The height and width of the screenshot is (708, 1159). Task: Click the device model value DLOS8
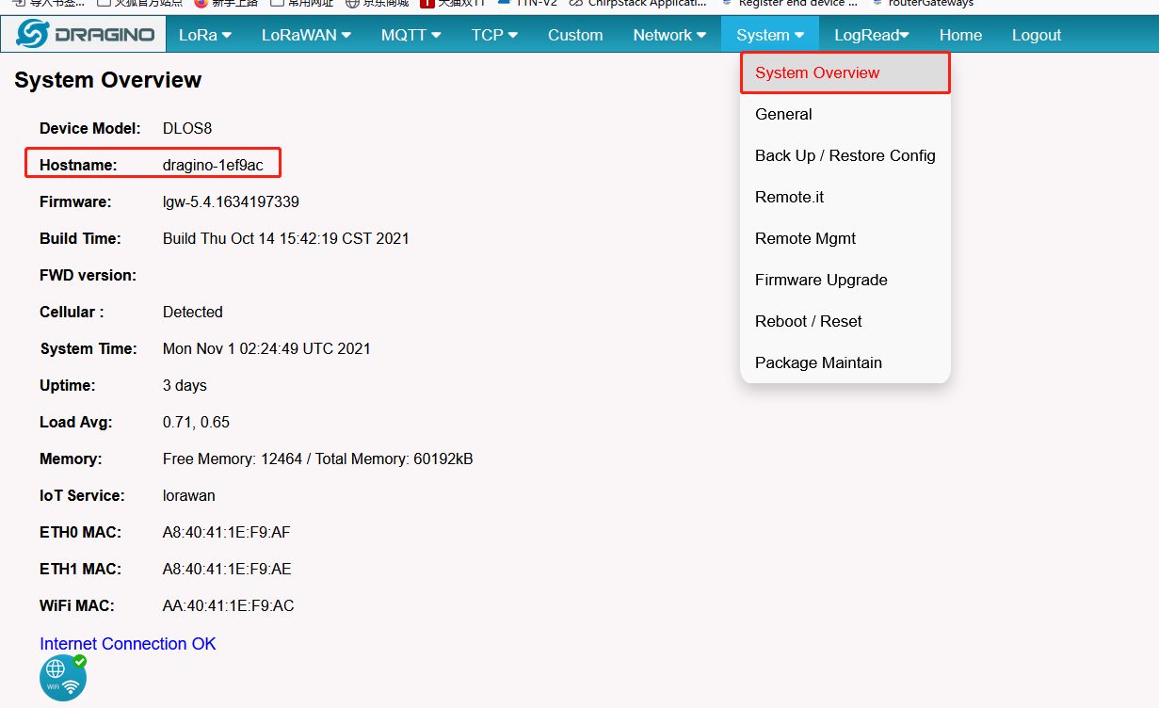tap(187, 128)
